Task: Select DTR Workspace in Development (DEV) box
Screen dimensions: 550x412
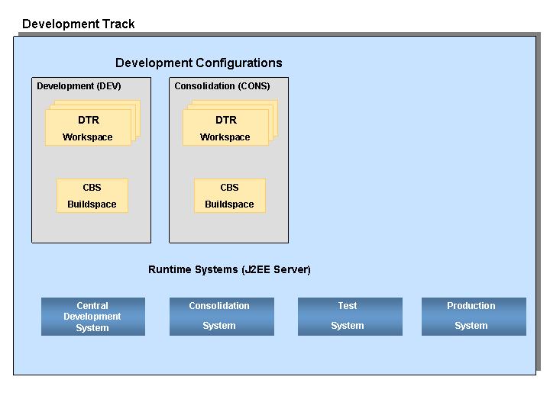Action: [88, 128]
